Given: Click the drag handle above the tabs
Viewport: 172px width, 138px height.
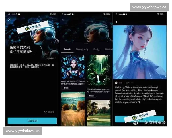Looking at the screenshot, I should [x=86, y=44].
